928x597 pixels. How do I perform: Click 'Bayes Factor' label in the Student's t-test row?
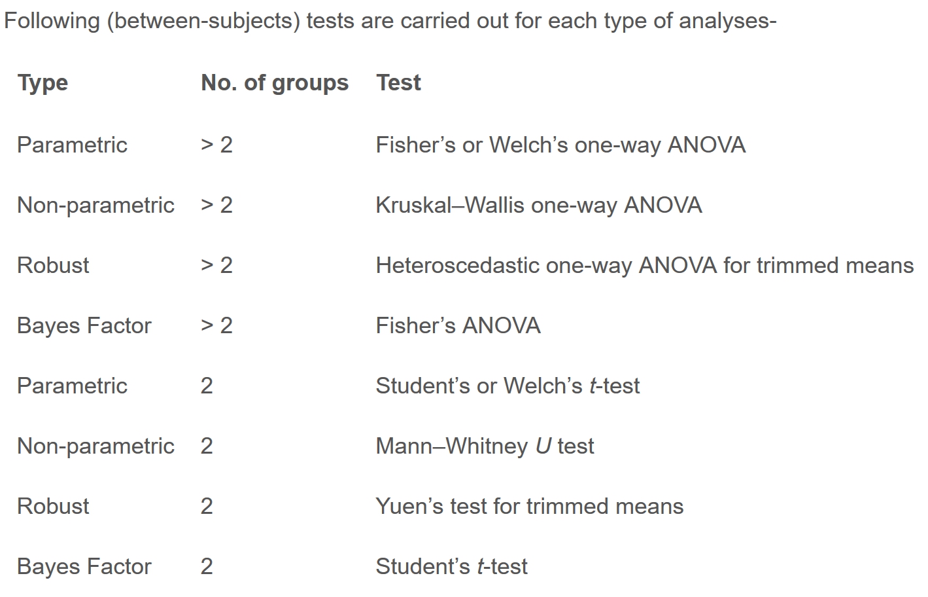coord(84,566)
